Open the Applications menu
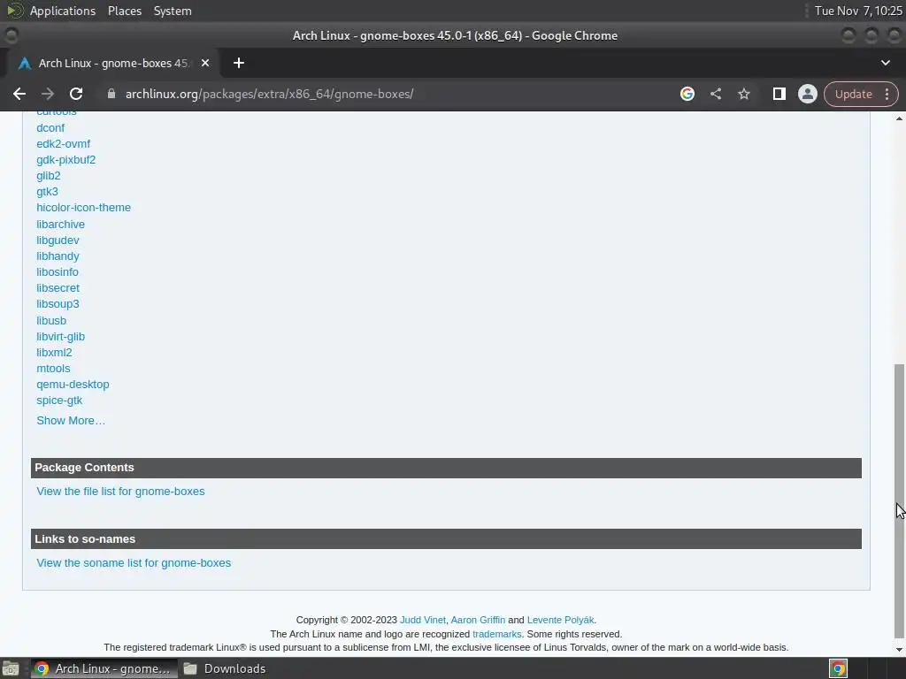906x679 pixels. tap(63, 11)
